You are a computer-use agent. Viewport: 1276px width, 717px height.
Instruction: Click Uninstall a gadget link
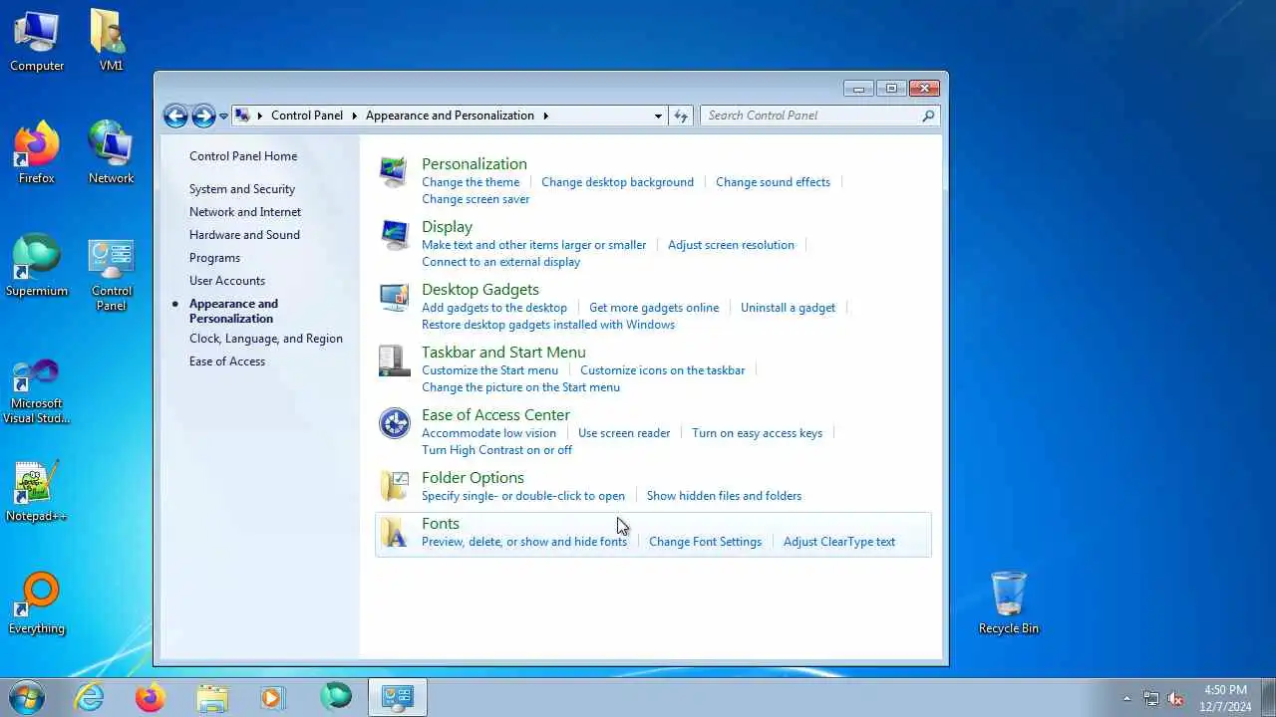(x=788, y=308)
